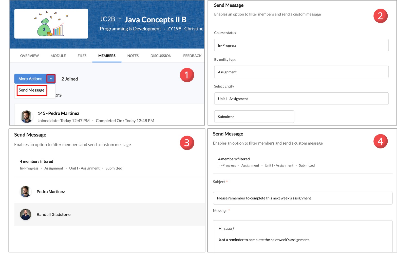Screen dimensions: 397x254
Task: Open the Submitted status dropdown
Action: pos(254,117)
